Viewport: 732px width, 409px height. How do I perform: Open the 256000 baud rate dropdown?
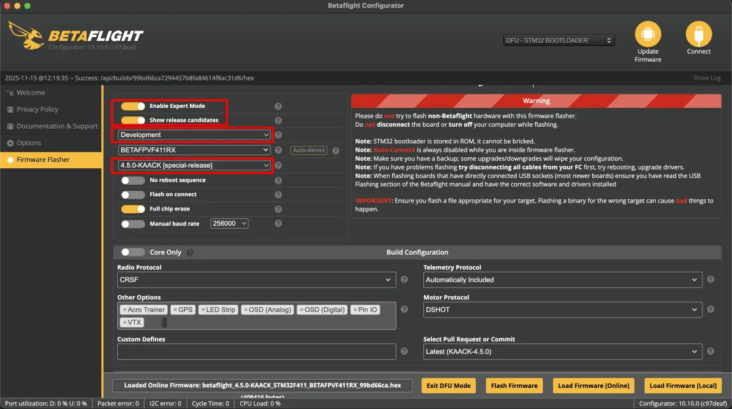click(229, 224)
